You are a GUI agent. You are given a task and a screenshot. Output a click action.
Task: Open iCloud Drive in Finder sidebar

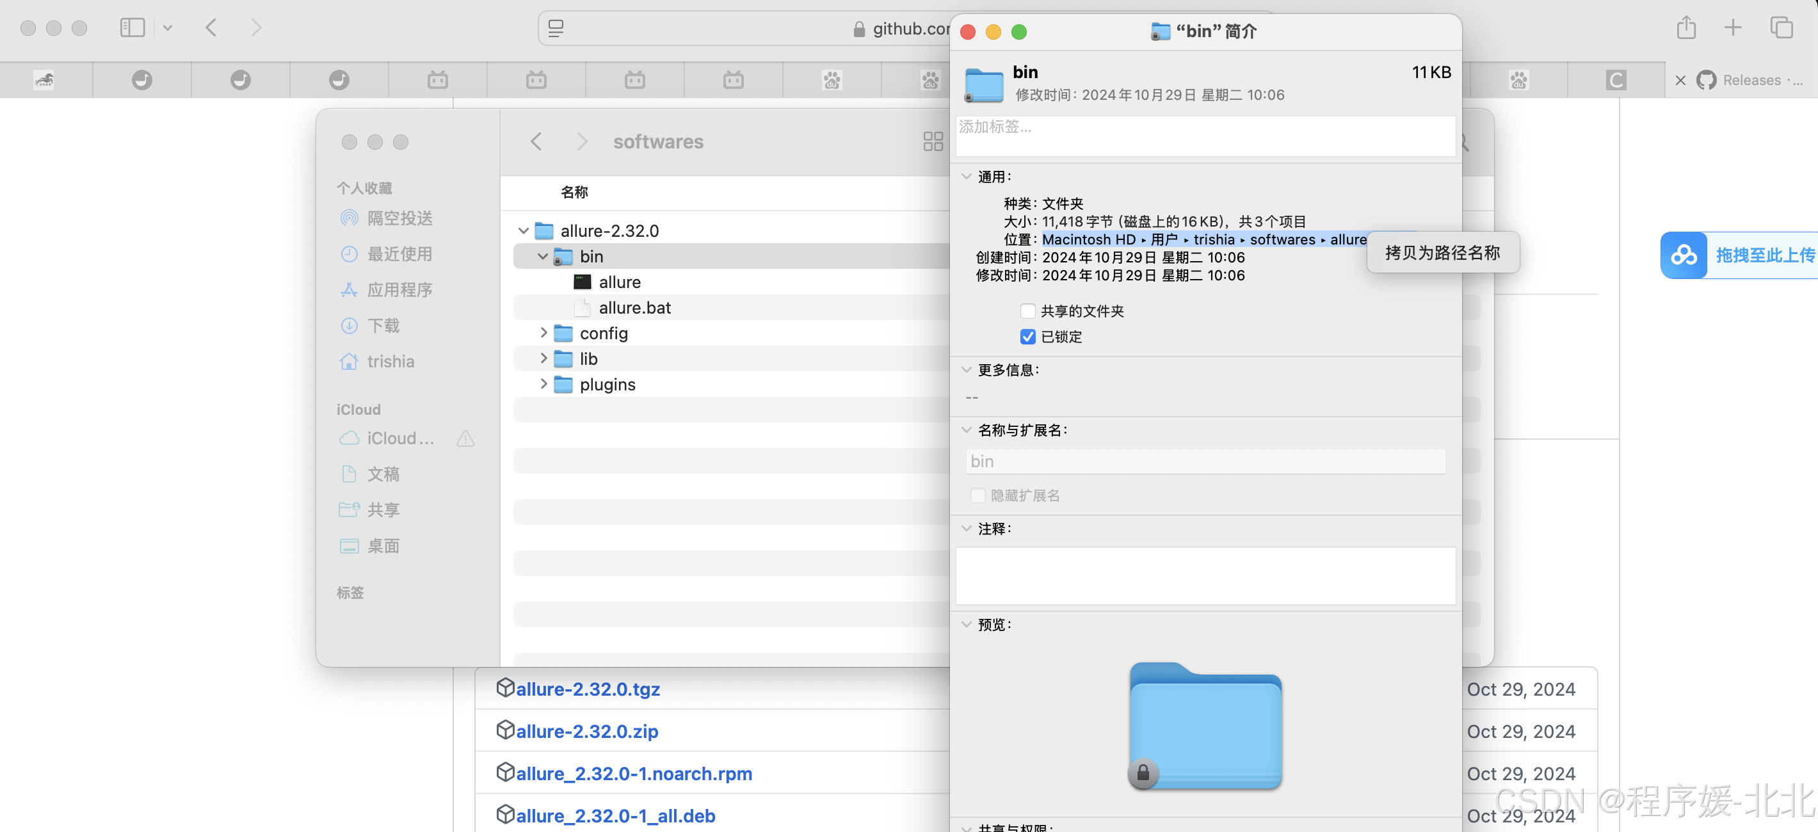(x=387, y=438)
